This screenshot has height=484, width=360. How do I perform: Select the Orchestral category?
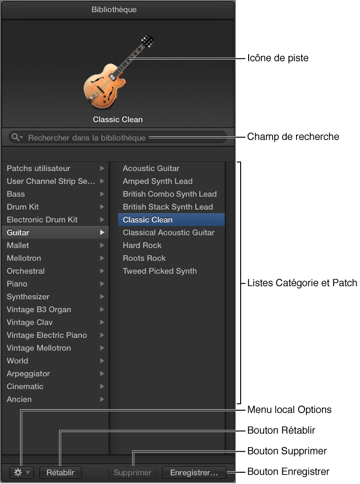(26, 271)
